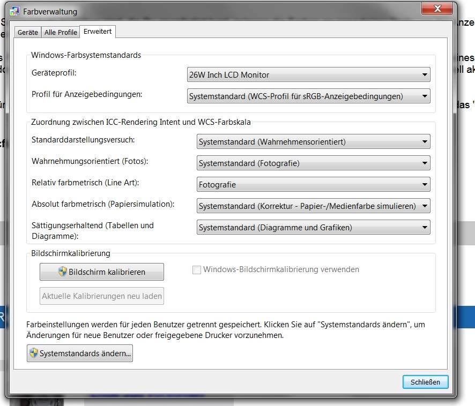Screen dimensions: 475x406
Task: Expand Sättigungserhaltend (Tabellen und Diagramme) dropdown
Action: (313, 228)
